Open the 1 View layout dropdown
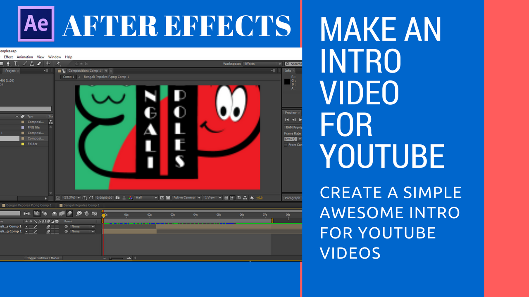 click(x=213, y=198)
